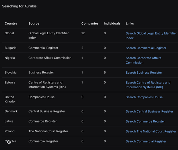Click the Links column header
This screenshot has height=150, width=178.
pyautogui.click(x=130, y=23)
